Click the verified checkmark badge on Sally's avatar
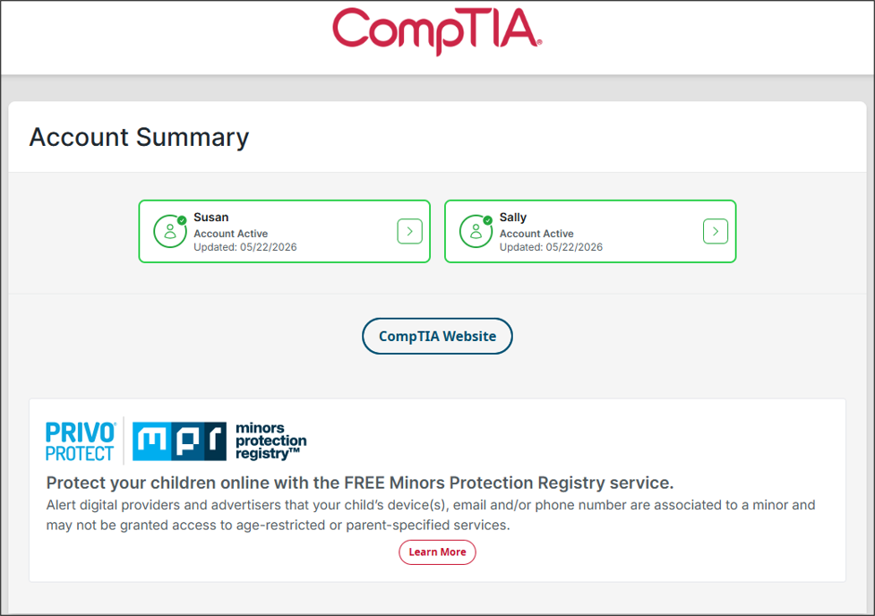The height and width of the screenshot is (616, 875). coord(488,220)
